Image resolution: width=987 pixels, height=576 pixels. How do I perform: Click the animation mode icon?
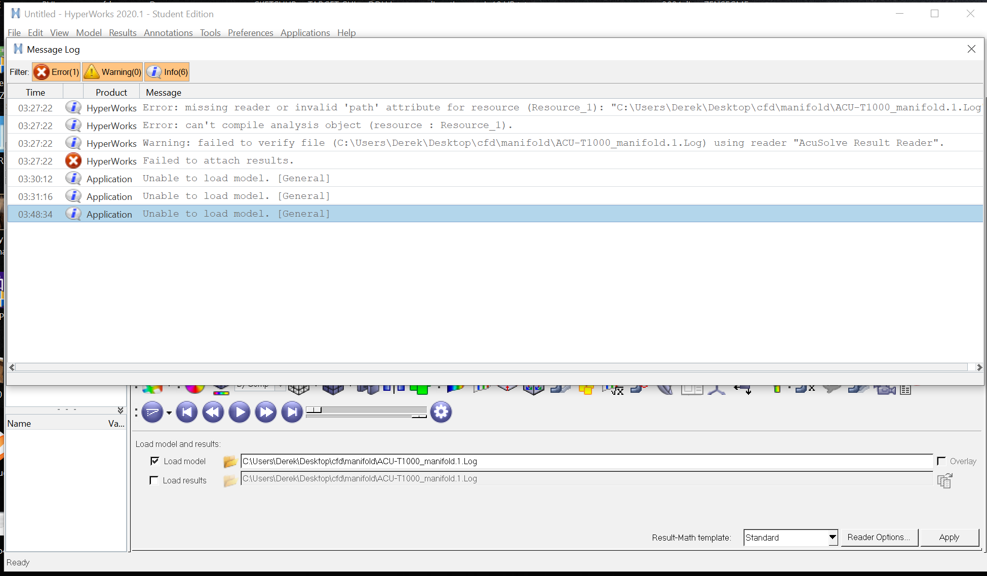(x=152, y=413)
